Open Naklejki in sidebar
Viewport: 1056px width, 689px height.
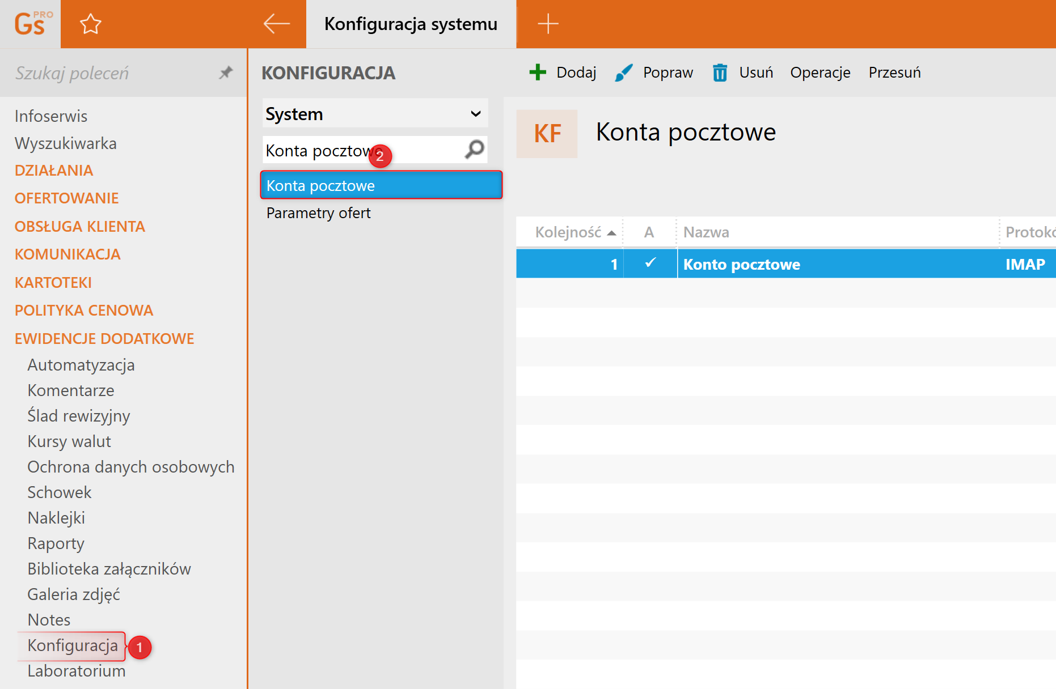coord(56,518)
